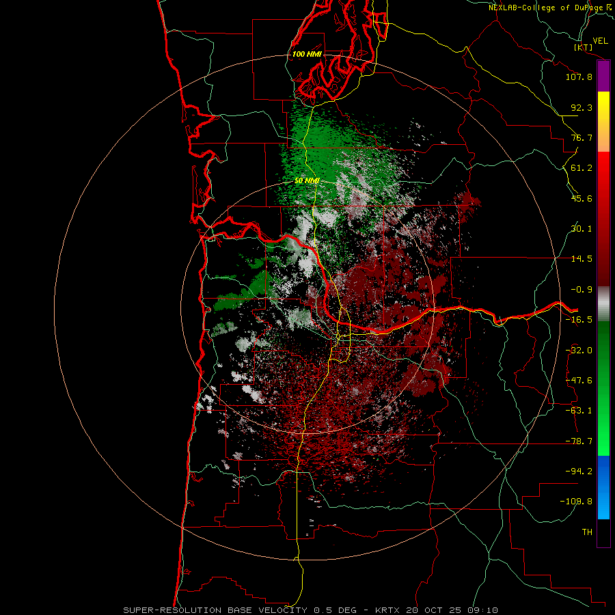Click the -109.8 velocity scale value
615x615 pixels.
[x=576, y=502]
